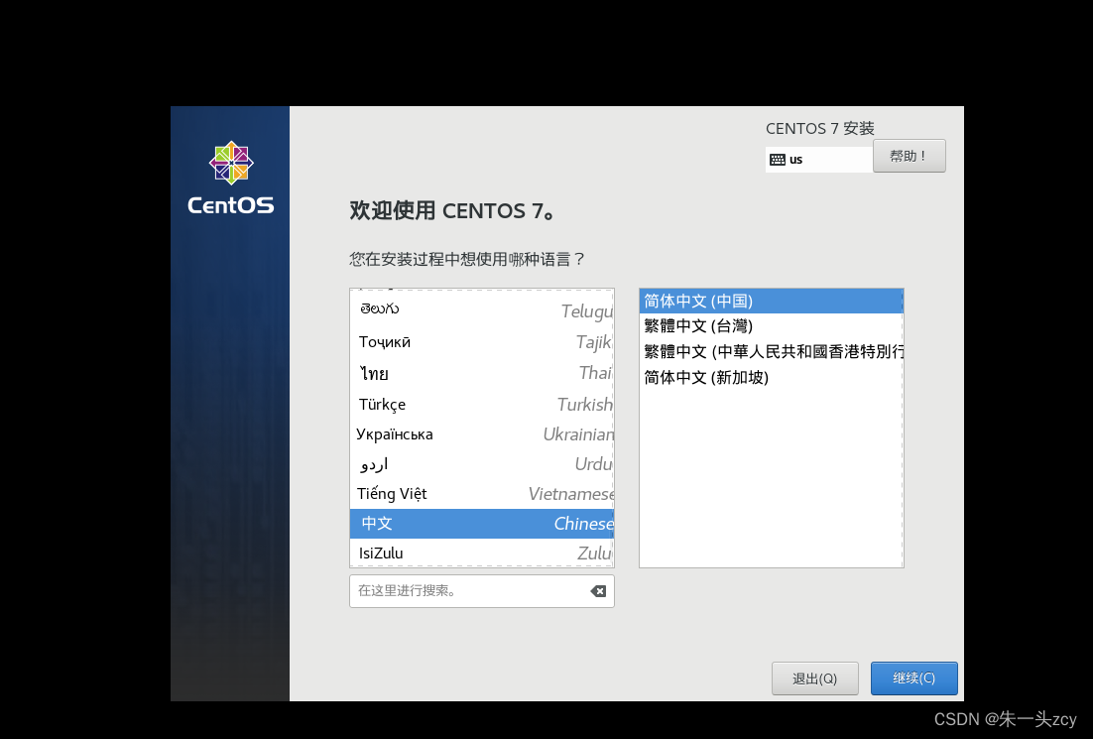Click the search clear backspace icon
The height and width of the screenshot is (739, 1093).
tap(597, 590)
